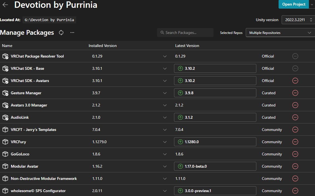
Task: Expand installed version dropdown for AudioLink
Action: [165, 118]
